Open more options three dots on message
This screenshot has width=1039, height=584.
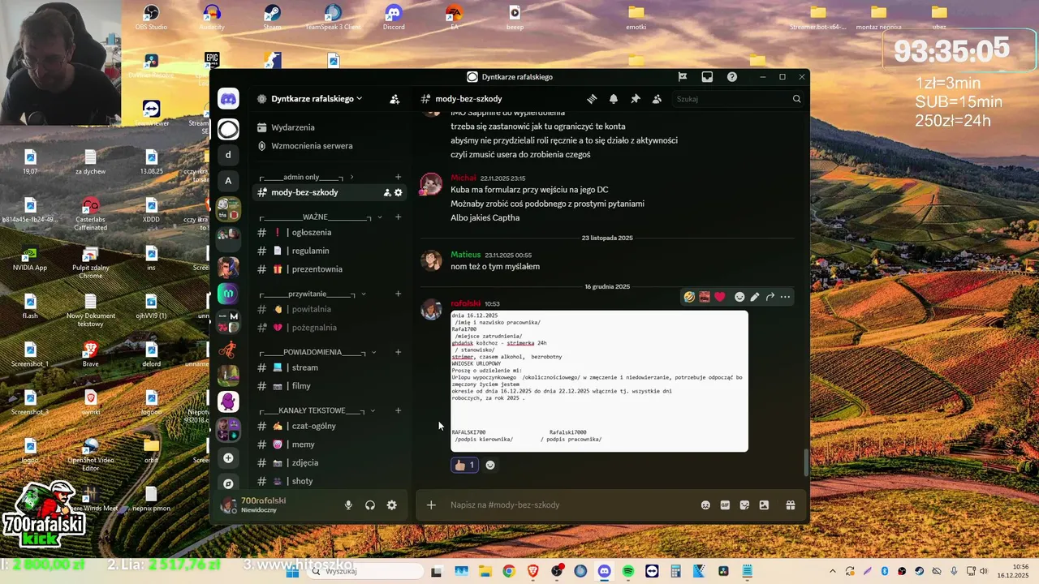pos(785,297)
